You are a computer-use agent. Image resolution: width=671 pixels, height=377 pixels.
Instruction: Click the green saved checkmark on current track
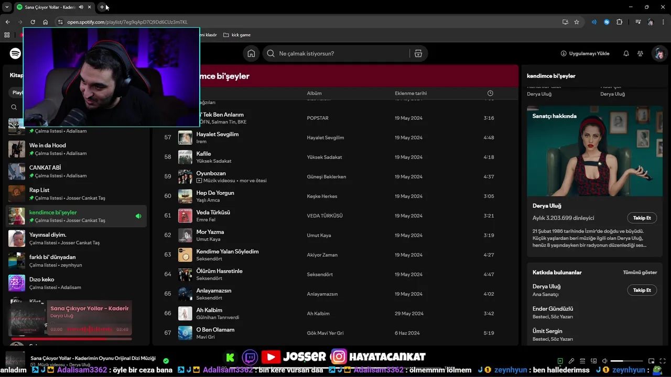(x=166, y=361)
